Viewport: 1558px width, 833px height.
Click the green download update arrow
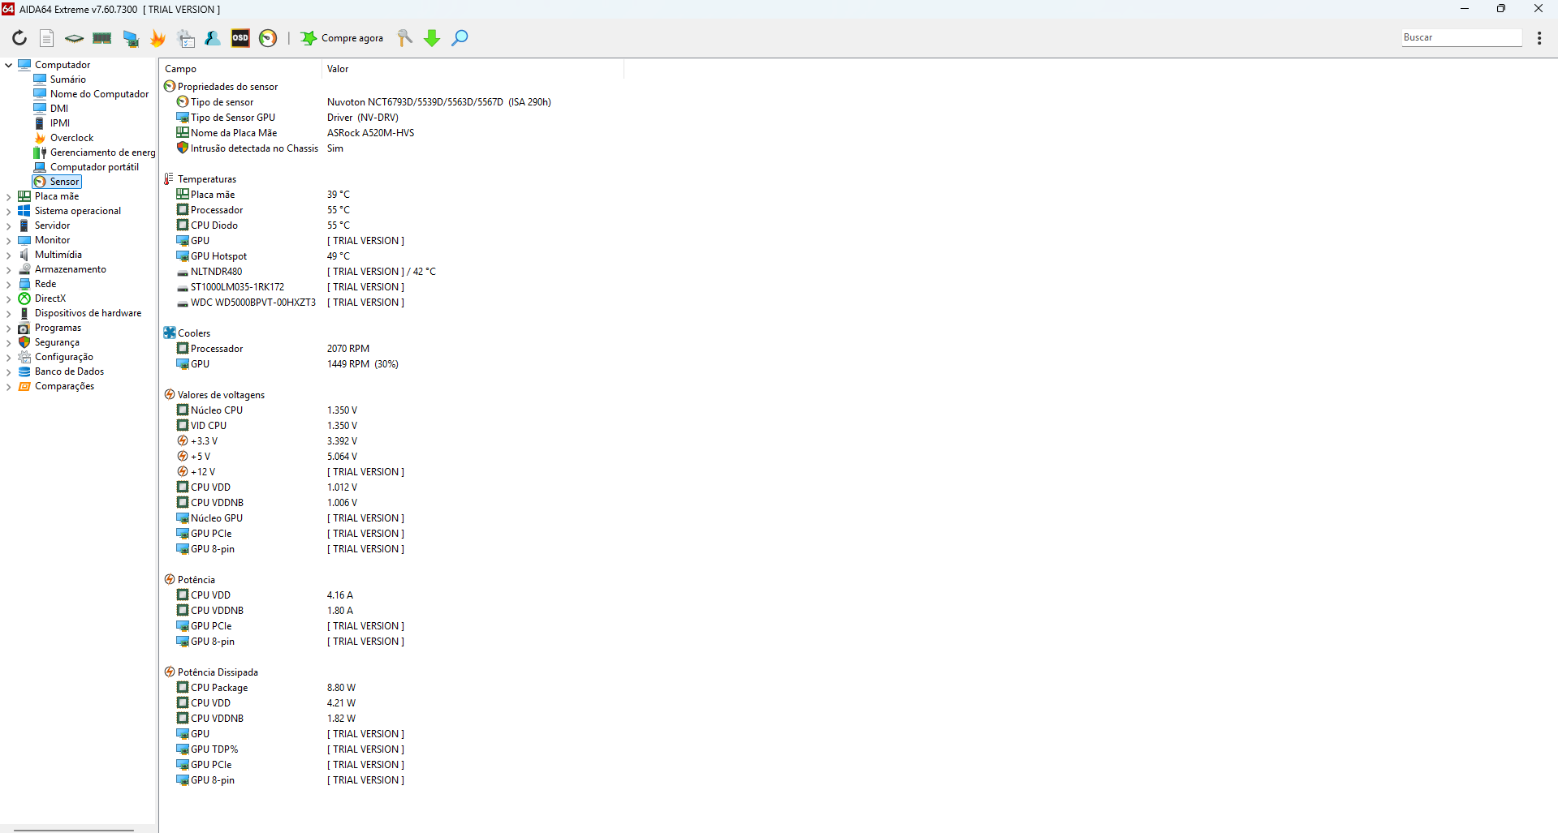coord(432,38)
